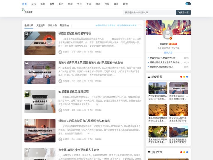The height and width of the screenshot is (160, 213).
Task: Go to 良辰 in the top navigation
Action: click(x=107, y=4)
